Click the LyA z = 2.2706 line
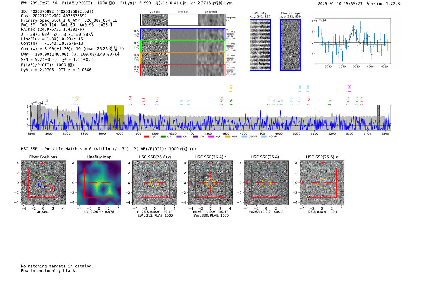This screenshot has width=421, height=287. (x=37, y=70)
